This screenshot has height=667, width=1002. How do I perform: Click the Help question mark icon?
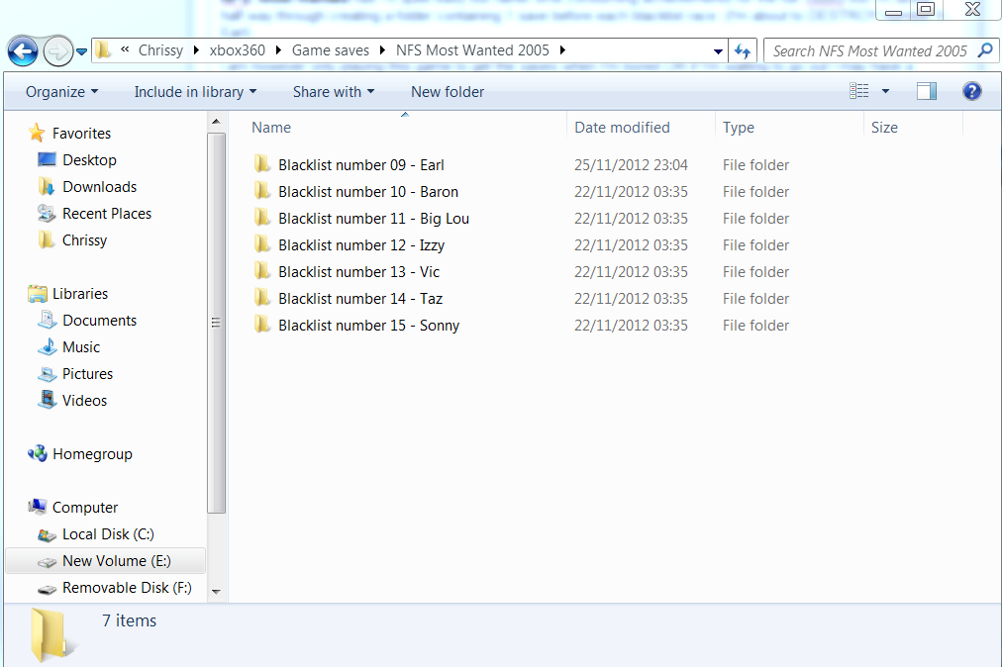tap(971, 92)
